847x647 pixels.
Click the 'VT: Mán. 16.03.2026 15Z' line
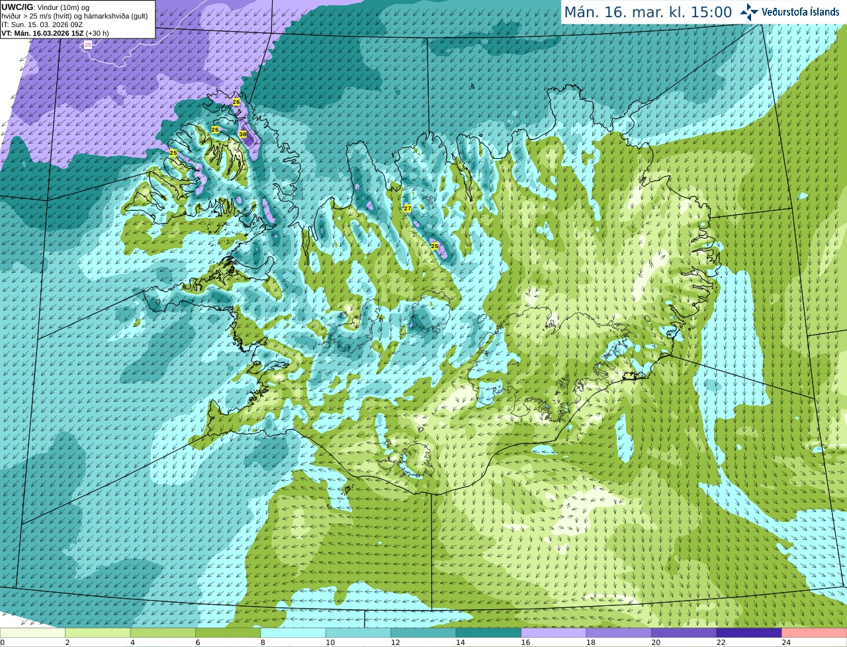point(42,33)
